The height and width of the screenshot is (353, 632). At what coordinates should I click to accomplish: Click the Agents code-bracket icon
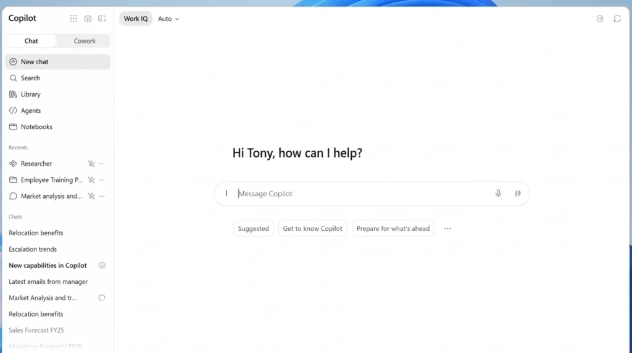click(13, 110)
